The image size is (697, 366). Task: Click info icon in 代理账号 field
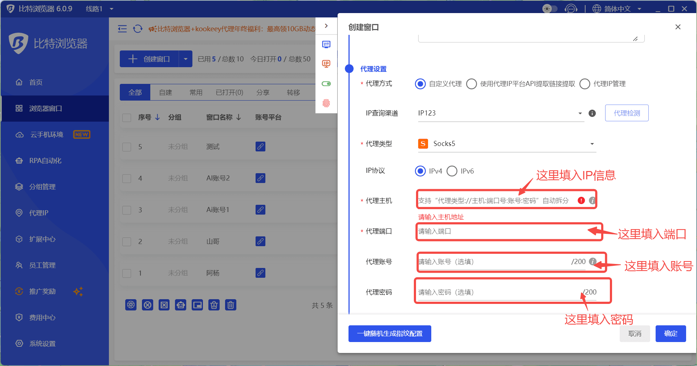(592, 261)
